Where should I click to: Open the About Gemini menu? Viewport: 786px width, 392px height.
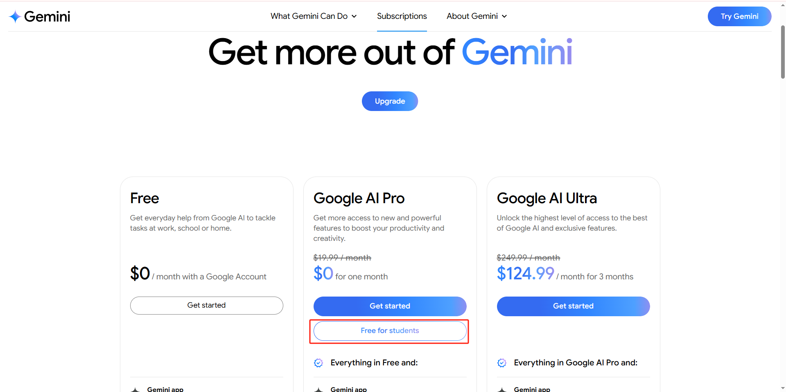(477, 16)
